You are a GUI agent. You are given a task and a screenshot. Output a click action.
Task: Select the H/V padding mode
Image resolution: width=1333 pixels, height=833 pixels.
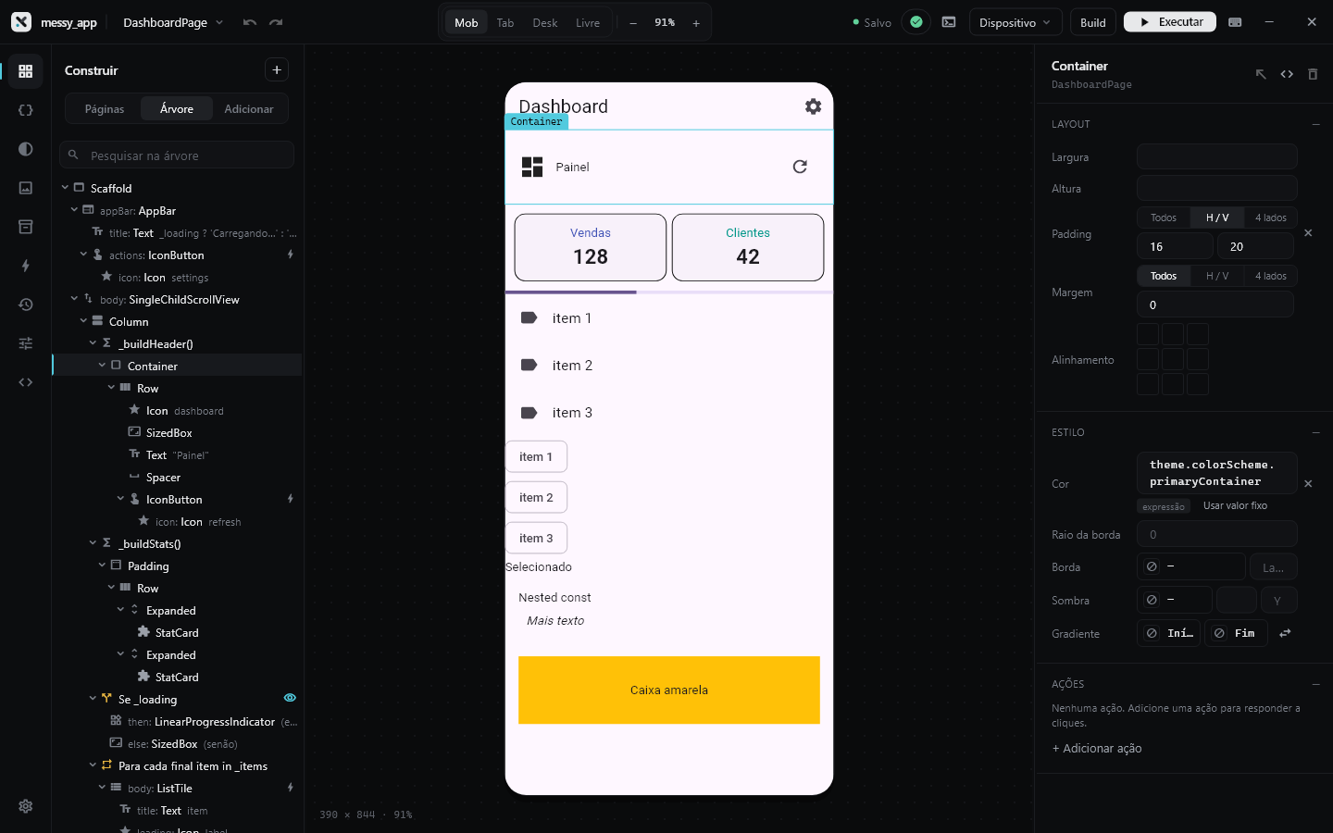pyautogui.click(x=1217, y=218)
